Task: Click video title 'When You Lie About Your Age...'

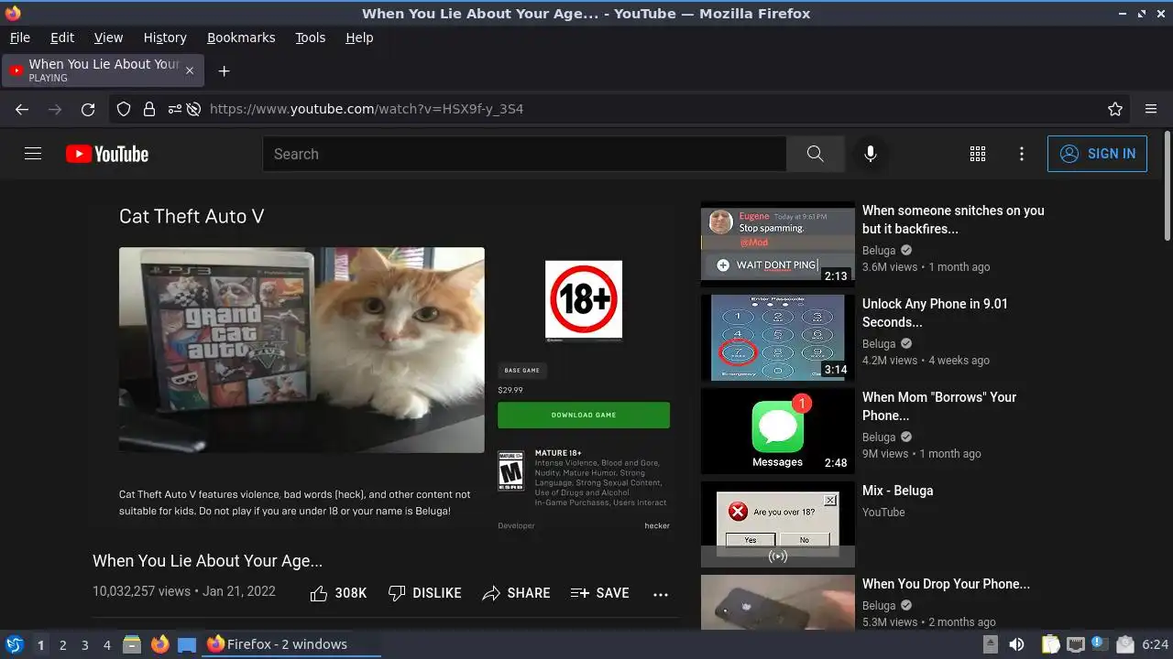Action: pyautogui.click(x=207, y=561)
